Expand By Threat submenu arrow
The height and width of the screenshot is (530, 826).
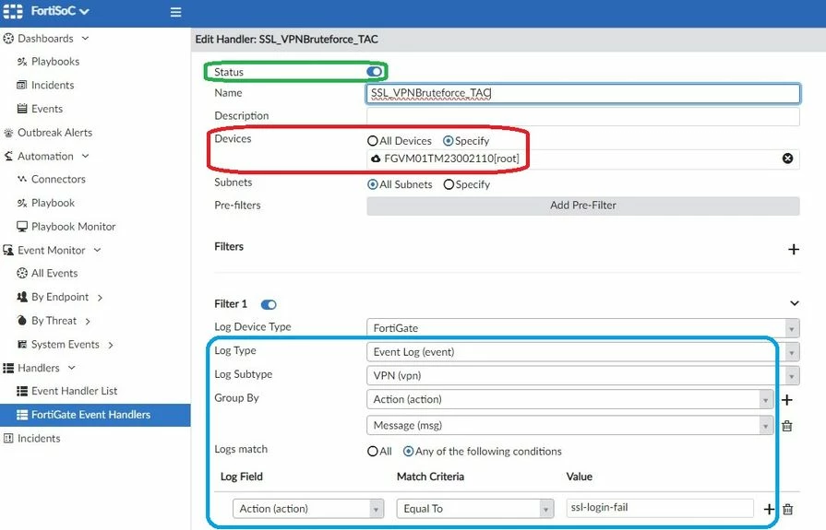[88, 321]
